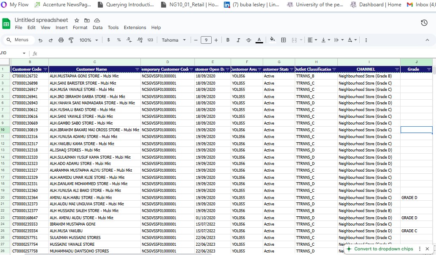This screenshot has height=255, width=436.
Task: Open text wrapping dropdown
Action: click(x=339, y=40)
